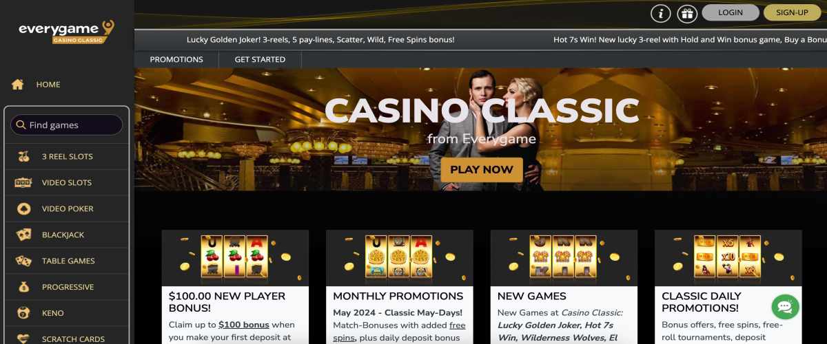This screenshot has width=827, height=344.
Task: Open the Promotions menu tab
Action: 176,60
